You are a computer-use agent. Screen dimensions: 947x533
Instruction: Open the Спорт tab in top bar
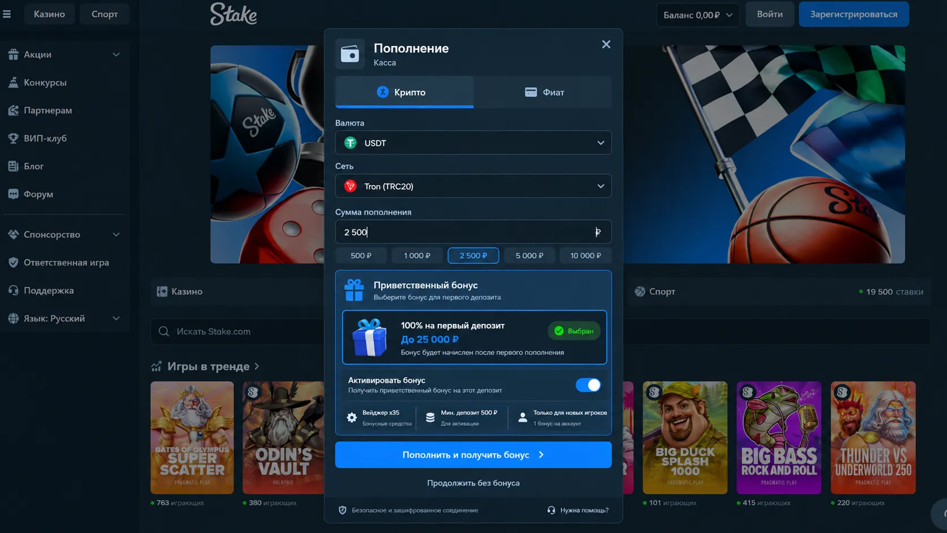[105, 14]
